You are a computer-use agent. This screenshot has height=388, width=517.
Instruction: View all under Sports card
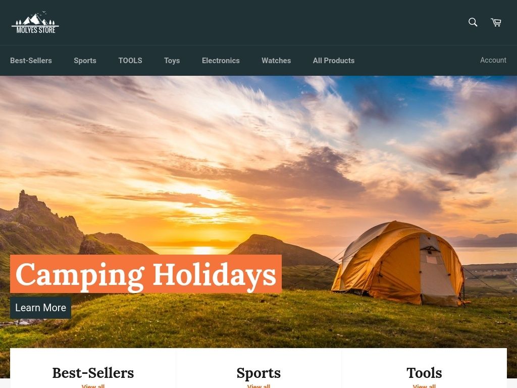pos(258,385)
